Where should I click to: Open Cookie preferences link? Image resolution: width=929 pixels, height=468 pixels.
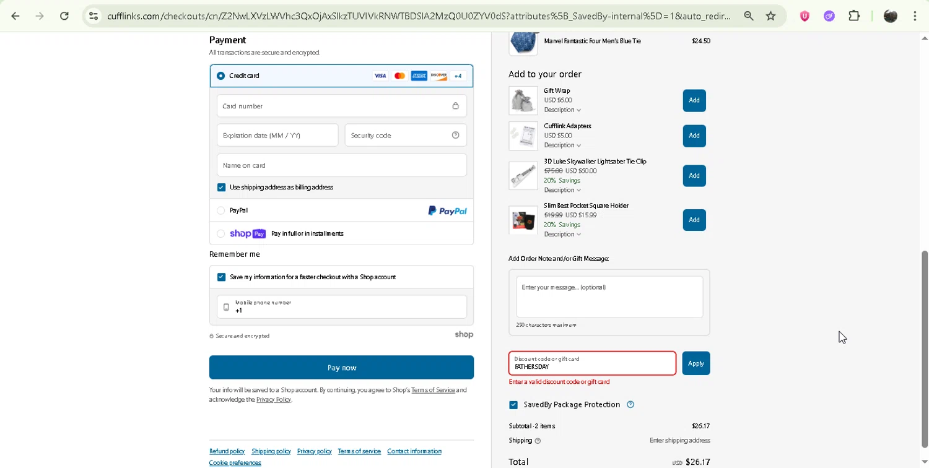[x=235, y=462]
